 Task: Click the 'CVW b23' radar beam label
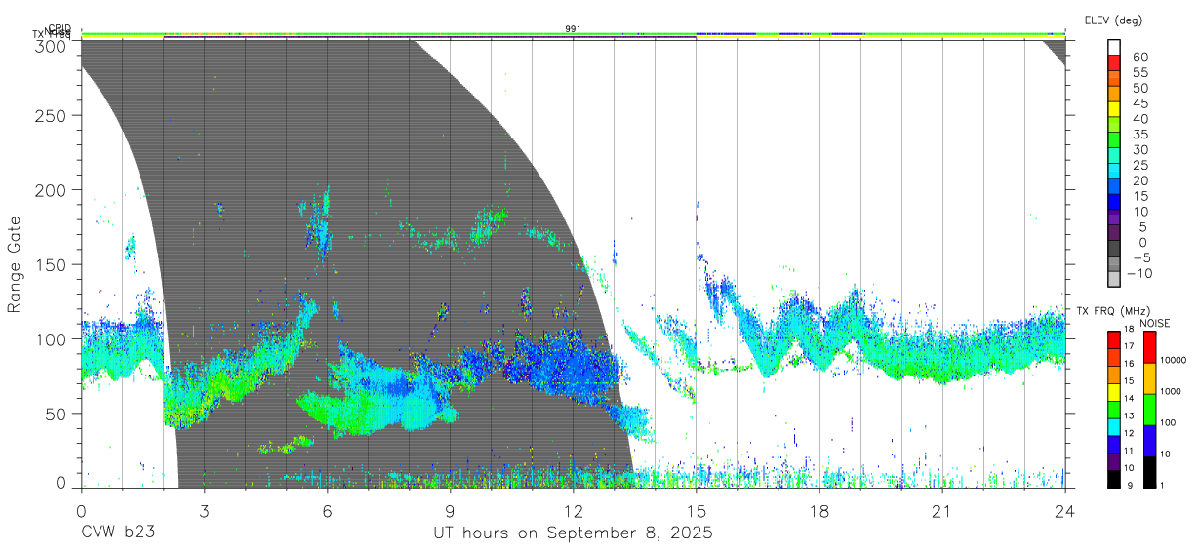click(117, 533)
